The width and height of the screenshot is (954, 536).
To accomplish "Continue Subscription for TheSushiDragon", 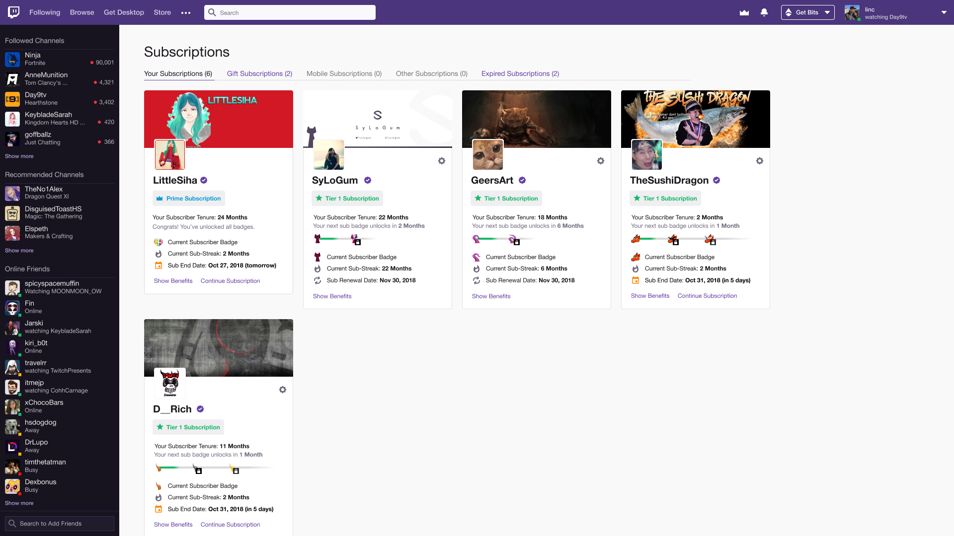I will coord(707,296).
